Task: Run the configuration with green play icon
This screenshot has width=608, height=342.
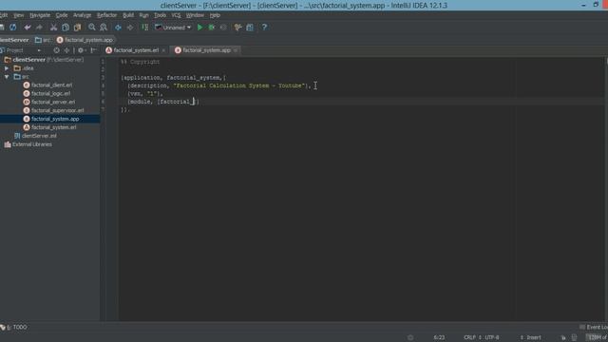Action: pyautogui.click(x=200, y=28)
